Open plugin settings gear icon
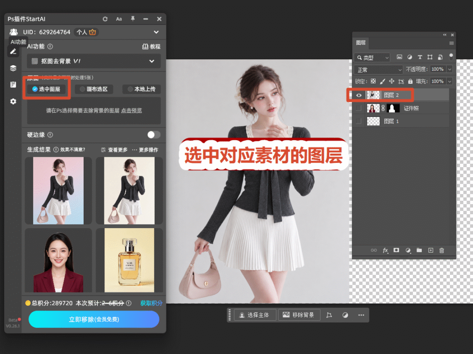473x354 pixels. (x=13, y=101)
